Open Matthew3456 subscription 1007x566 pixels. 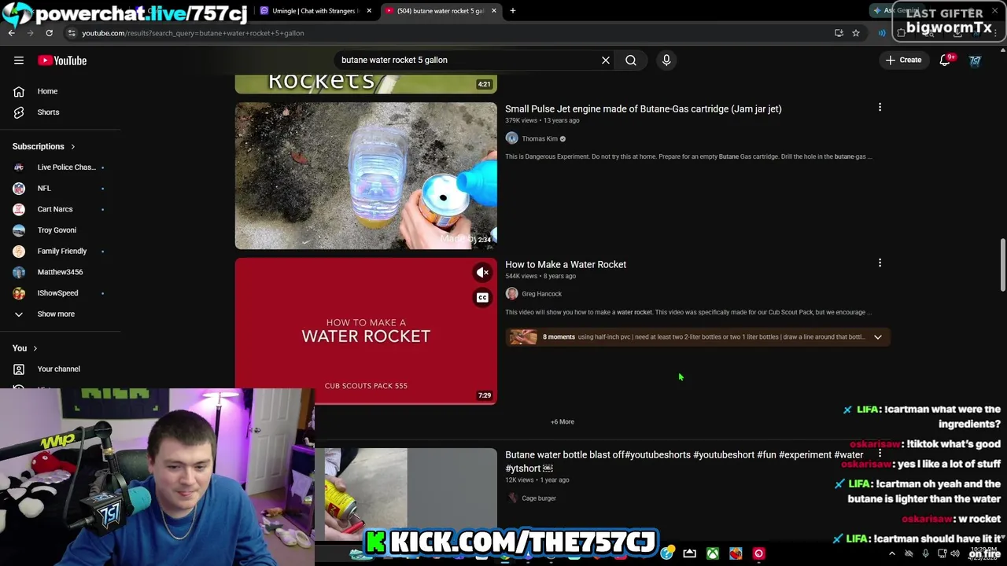point(60,272)
